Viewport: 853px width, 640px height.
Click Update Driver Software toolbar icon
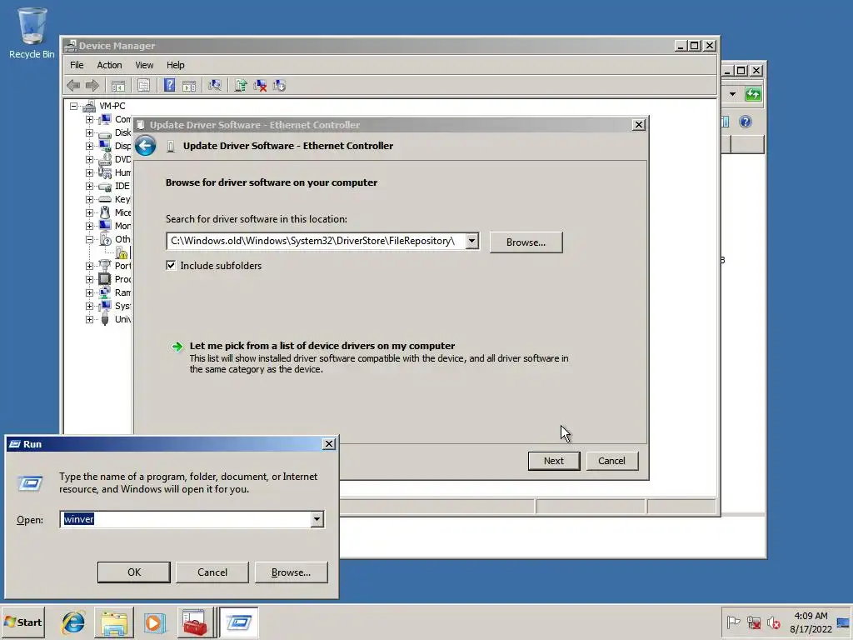click(x=241, y=86)
